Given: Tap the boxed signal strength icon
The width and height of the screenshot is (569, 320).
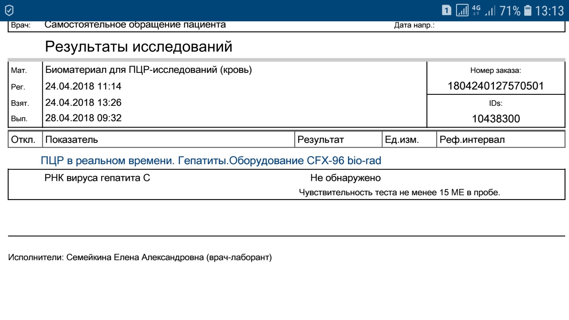Looking at the screenshot, I should [462, 10].
